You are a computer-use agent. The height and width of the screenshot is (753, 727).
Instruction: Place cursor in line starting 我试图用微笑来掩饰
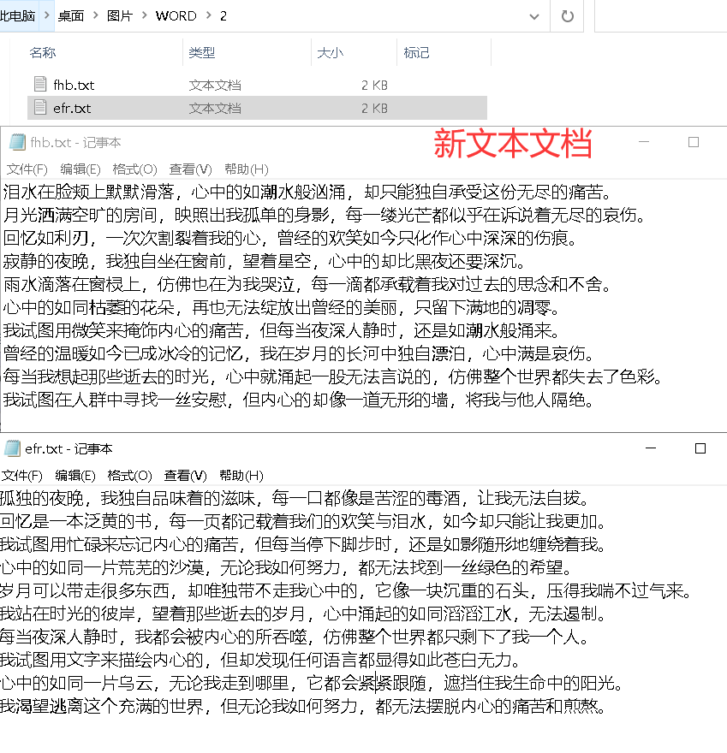(282, 330)
